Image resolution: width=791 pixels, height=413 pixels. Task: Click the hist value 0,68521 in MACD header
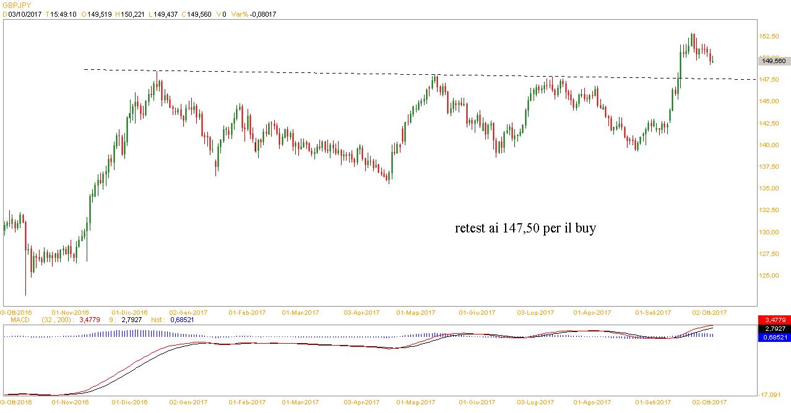(185, 320)
